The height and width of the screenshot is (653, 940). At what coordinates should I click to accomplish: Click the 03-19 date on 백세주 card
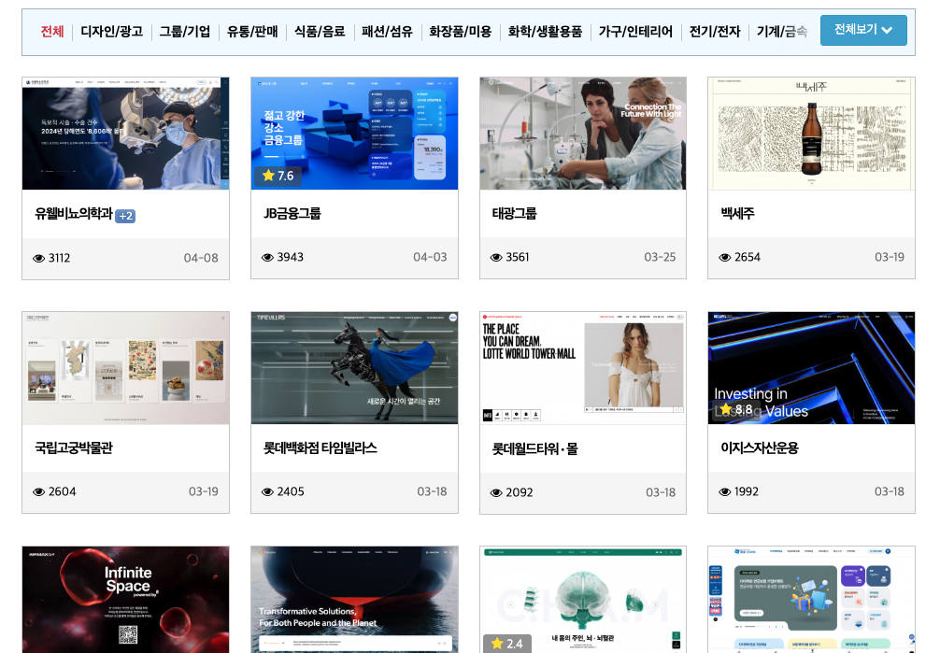pos(889,257)
